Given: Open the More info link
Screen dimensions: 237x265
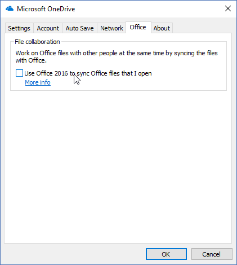Looking at the screenshot, I should click(38, 82).
